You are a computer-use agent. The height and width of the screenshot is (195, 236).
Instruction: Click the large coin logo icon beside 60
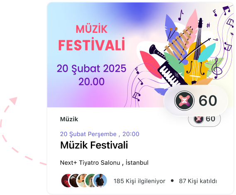click(184, 100)
